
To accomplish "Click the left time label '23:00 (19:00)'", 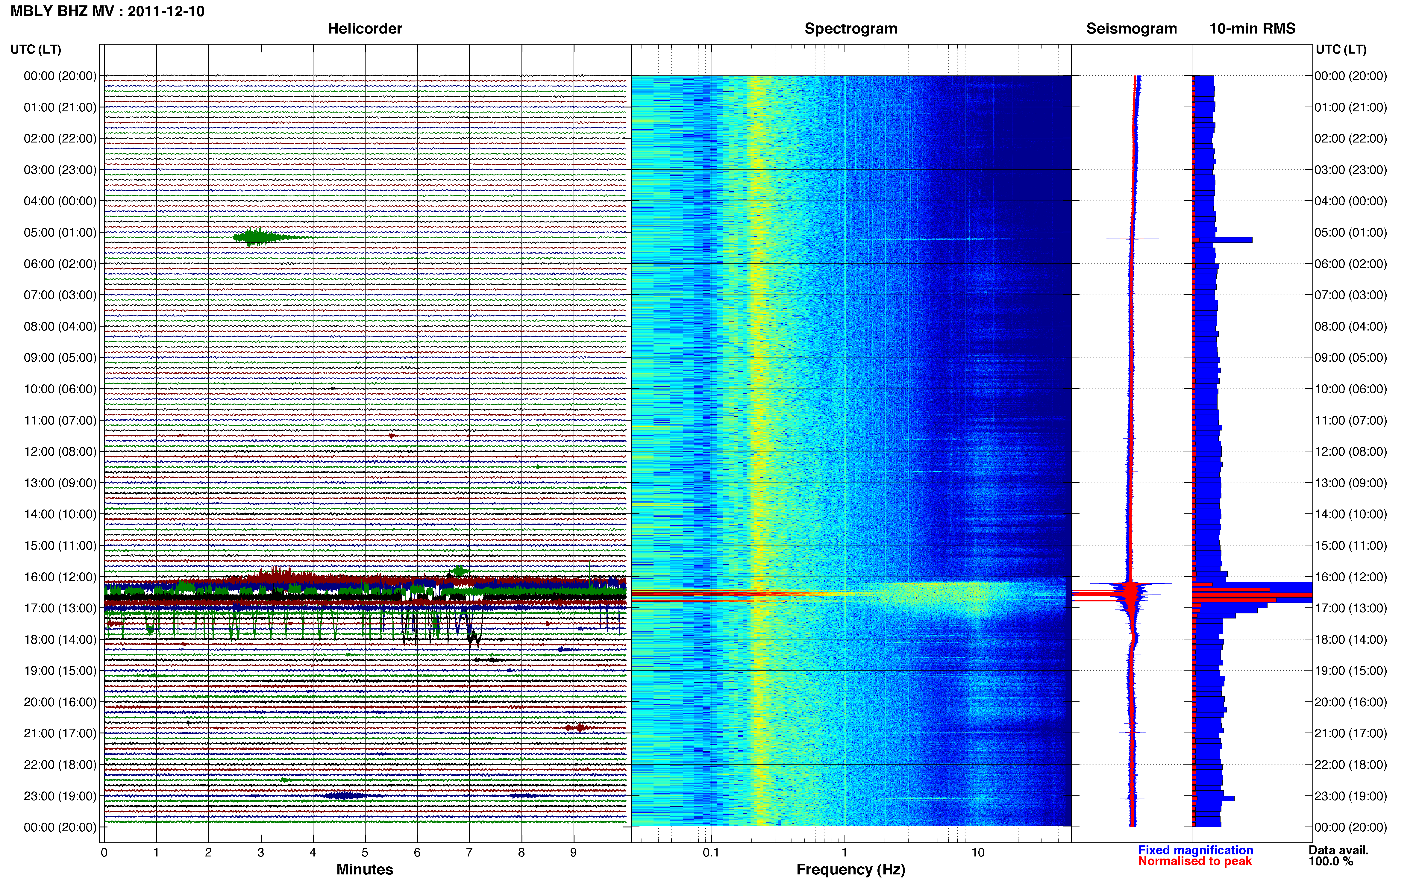I will [60, 795].
